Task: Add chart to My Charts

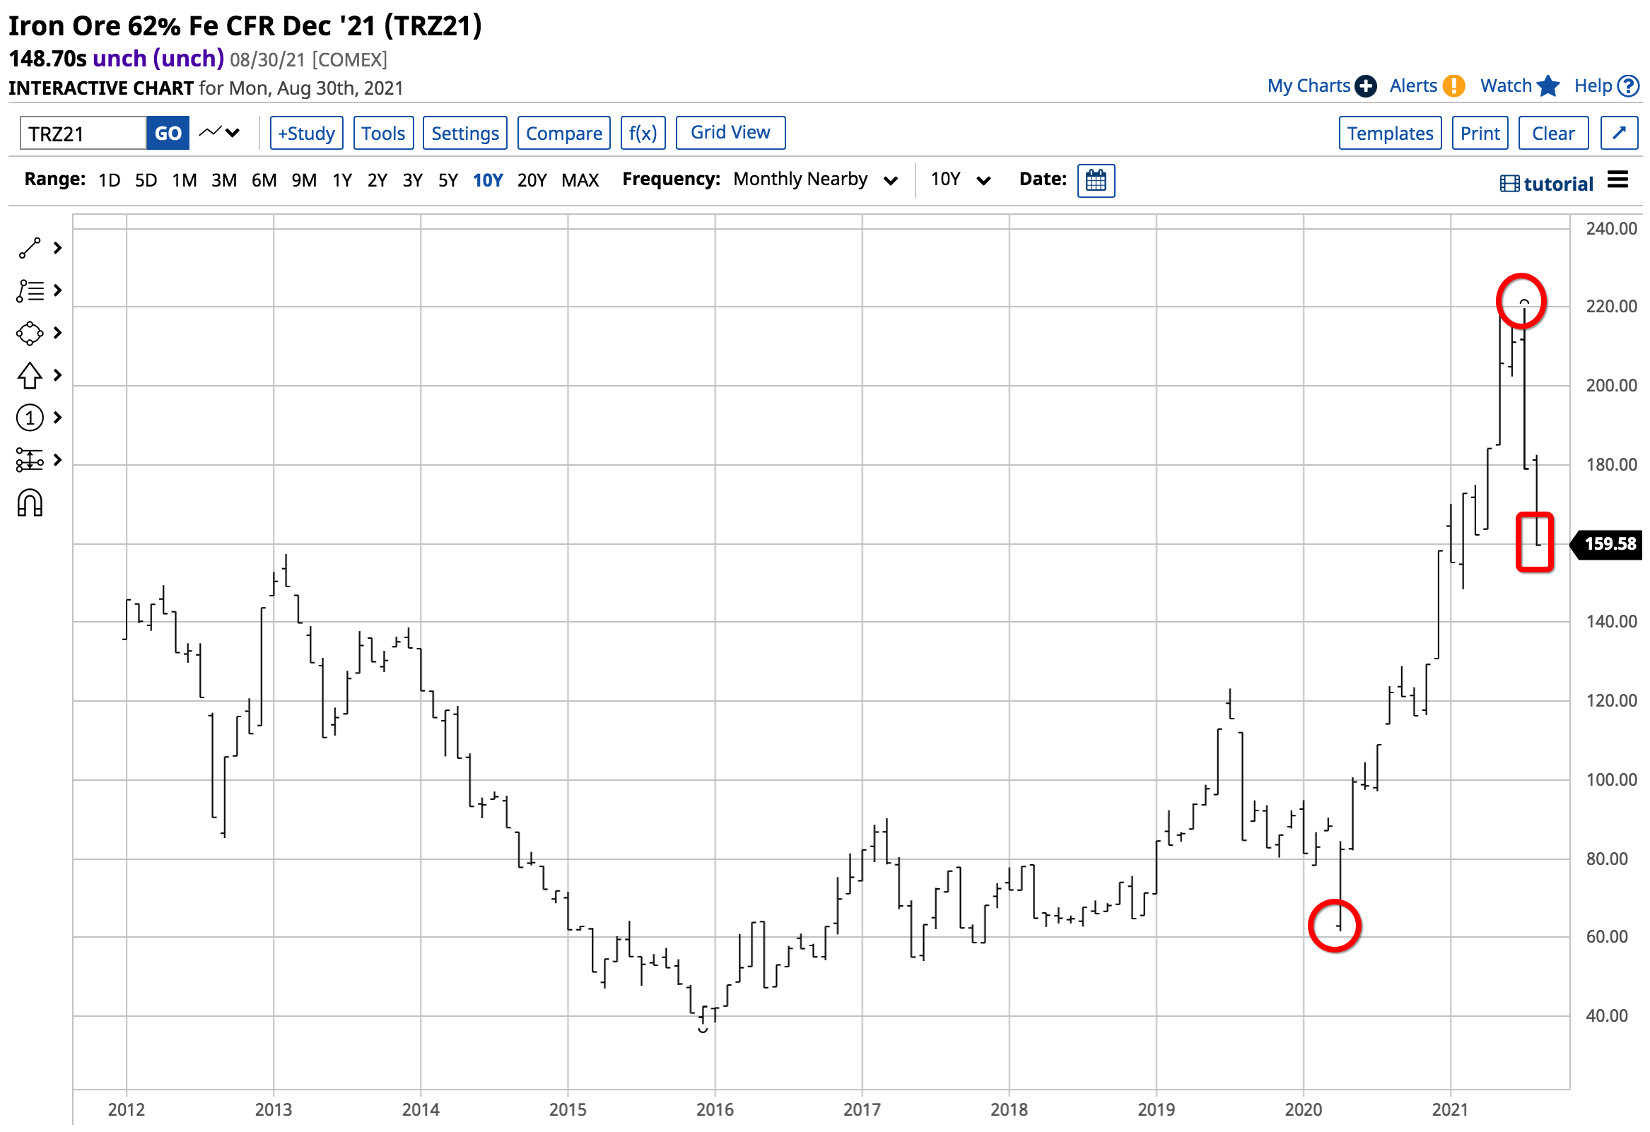Action: 1322,86
